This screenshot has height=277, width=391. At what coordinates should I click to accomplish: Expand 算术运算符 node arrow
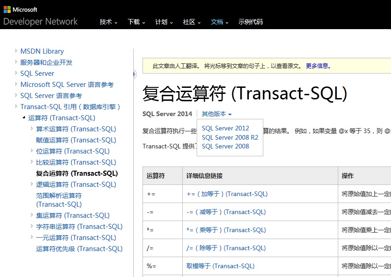pos(31,129)
